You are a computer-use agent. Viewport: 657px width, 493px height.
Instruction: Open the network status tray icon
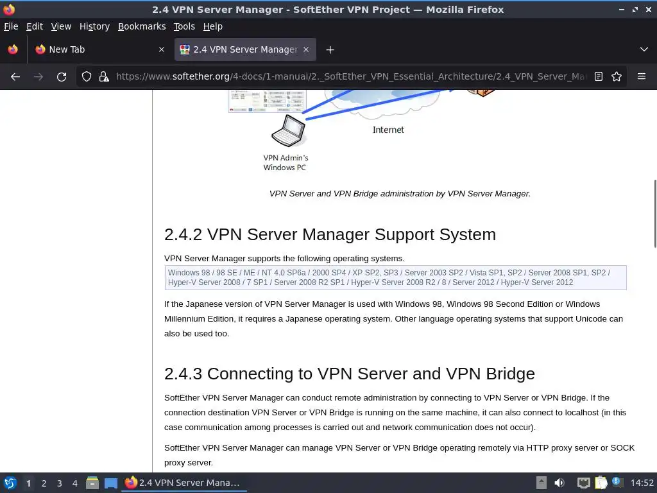click(583, 483)
